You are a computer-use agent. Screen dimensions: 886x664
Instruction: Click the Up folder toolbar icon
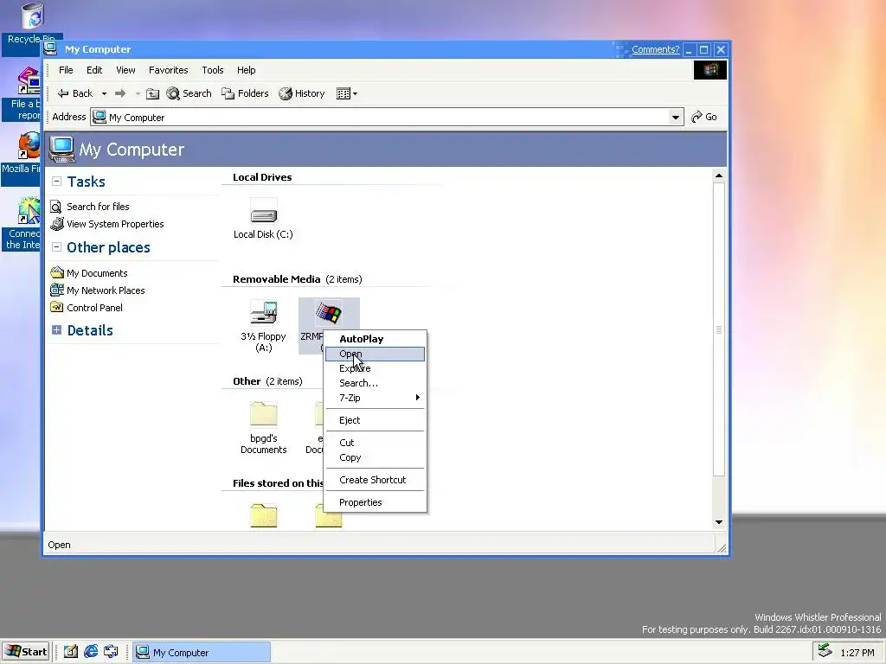[152, 93]
